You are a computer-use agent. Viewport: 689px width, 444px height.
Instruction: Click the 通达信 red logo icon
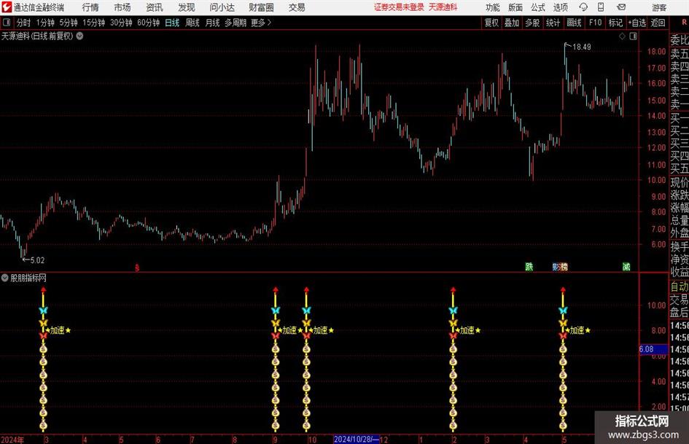click(7, 7)
